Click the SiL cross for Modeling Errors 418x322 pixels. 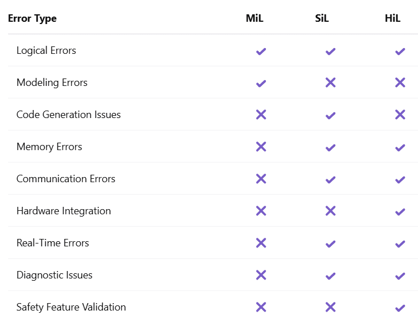pos(330,83)
